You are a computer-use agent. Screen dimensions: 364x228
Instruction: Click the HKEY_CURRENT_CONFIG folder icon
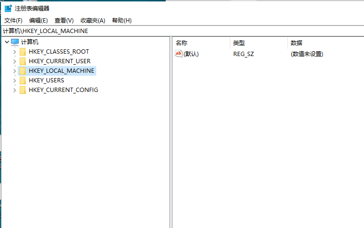point(23,90)
